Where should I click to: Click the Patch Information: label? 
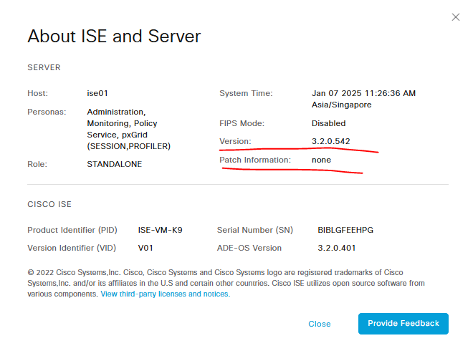pos(255,160)
